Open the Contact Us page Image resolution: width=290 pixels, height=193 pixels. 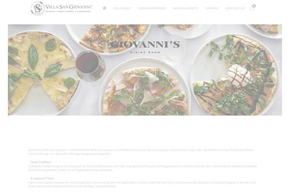[x=235, y=8]
